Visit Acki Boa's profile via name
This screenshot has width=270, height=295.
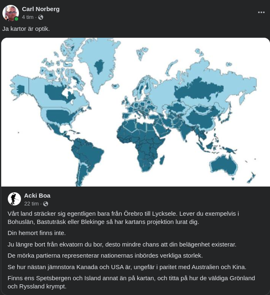click(37, 195)
